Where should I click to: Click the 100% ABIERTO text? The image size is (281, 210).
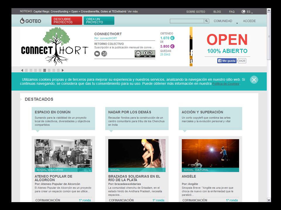point(227,51)
